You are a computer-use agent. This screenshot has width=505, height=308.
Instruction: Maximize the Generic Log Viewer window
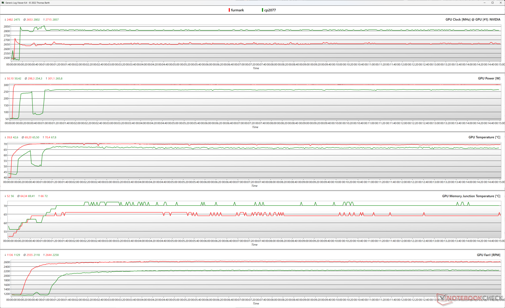(x=492, y=3)
